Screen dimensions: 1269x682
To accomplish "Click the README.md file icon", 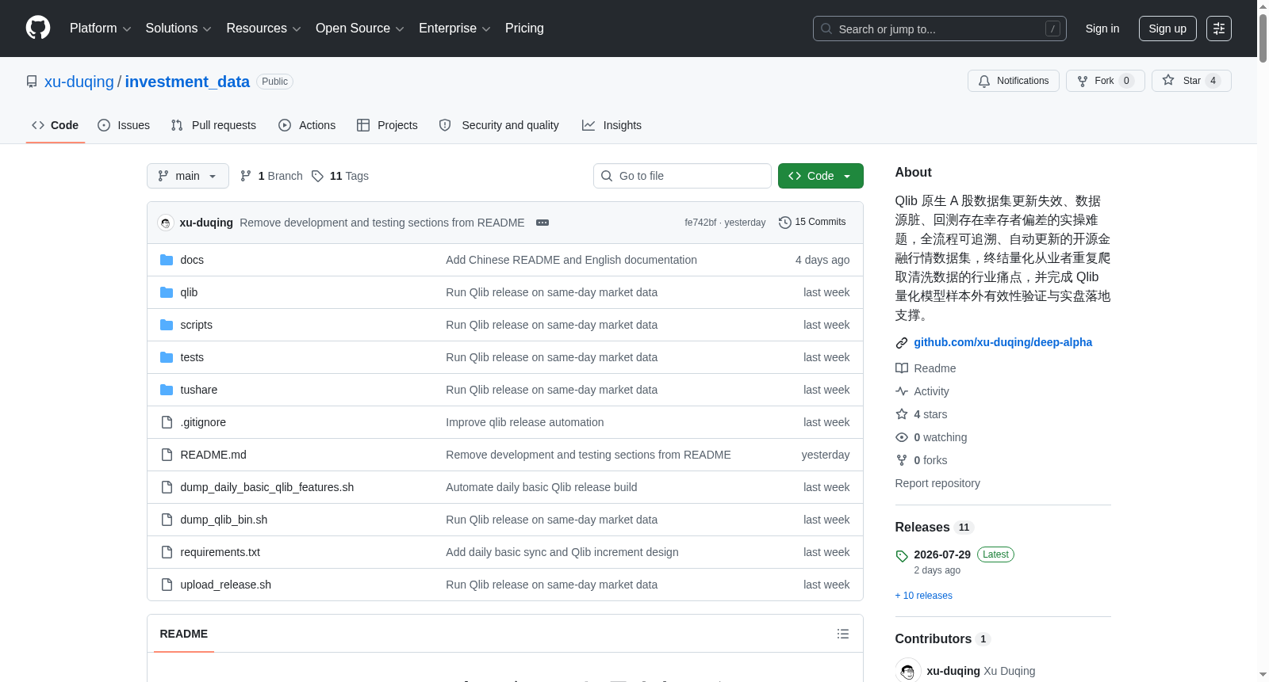I will (x=167, y=455).
